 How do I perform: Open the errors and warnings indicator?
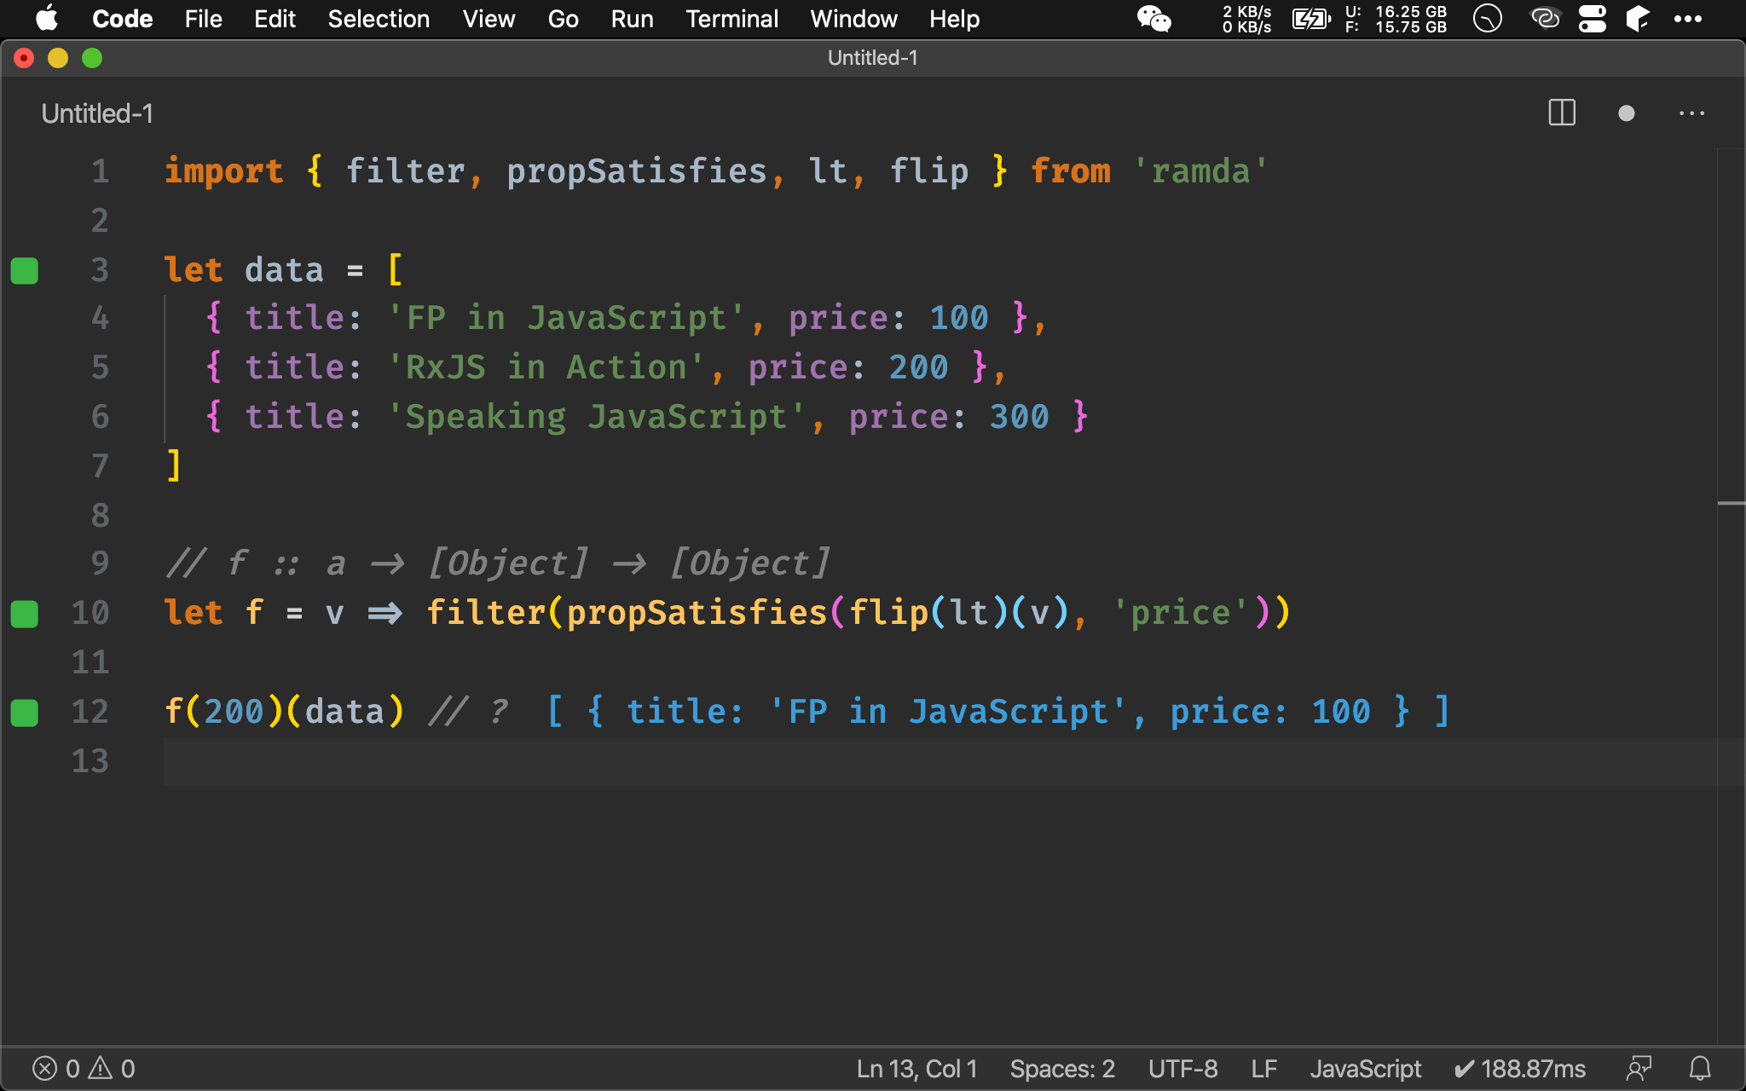point(84,1068)
